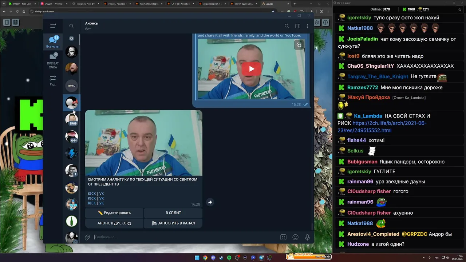Click the Анонсы chat title
The width and height of the screenshot is (466, 262).
click(x=92, y=23)
